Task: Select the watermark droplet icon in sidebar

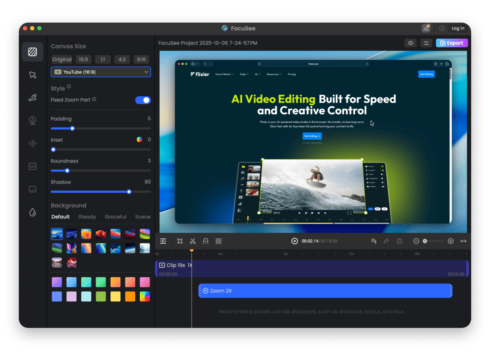Action: coord(33,213)
